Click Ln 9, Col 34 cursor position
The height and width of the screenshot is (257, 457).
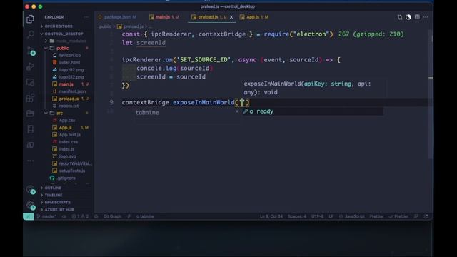tap(271, 216)
